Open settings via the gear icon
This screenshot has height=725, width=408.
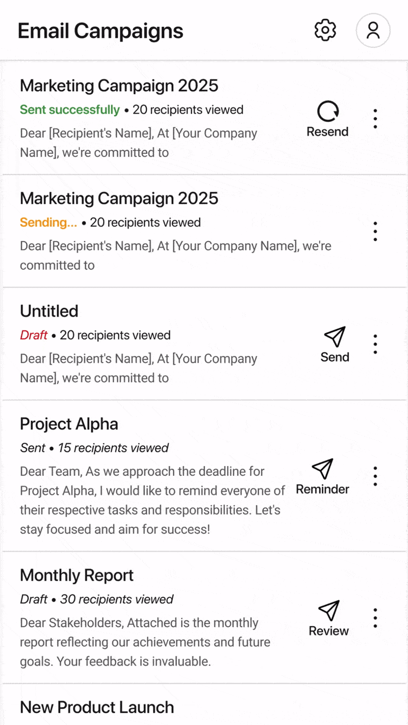(x=325, y=31)
